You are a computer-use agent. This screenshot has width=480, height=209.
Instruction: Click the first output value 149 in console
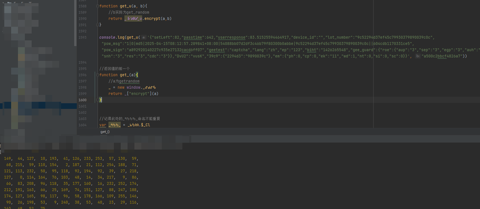pyautogui.click(x=7, y=159)
